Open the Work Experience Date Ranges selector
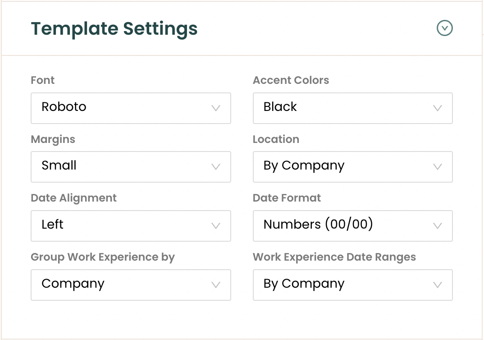This screenshot has height=340, width=484. (353, 285)
